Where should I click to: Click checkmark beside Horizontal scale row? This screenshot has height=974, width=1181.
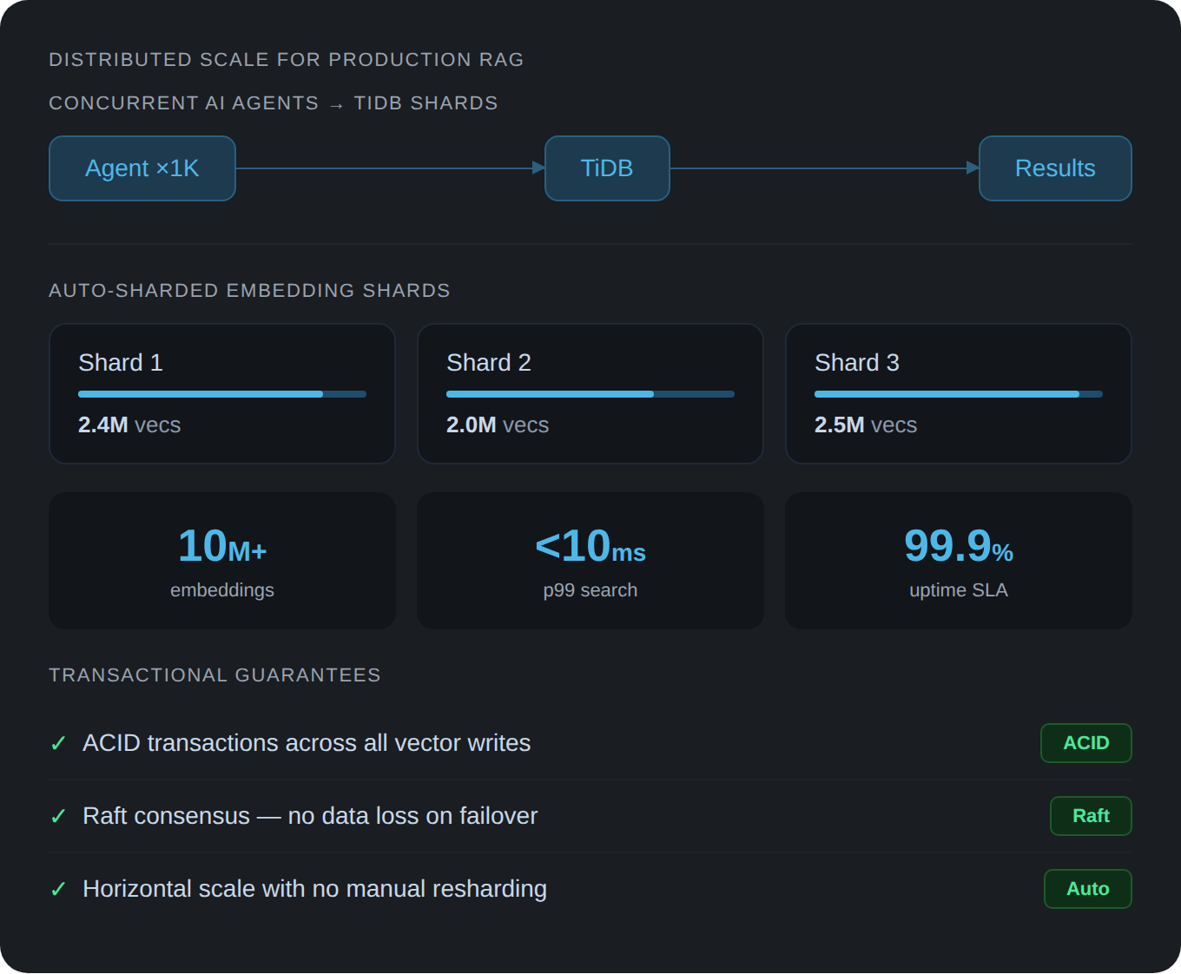(x=58, y=890)
